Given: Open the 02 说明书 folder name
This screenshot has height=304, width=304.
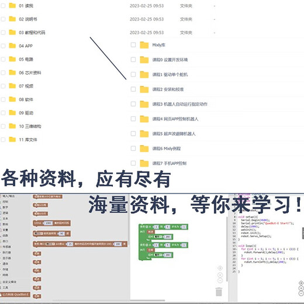Looking at the screenshot, I should (x=28, y=19).
